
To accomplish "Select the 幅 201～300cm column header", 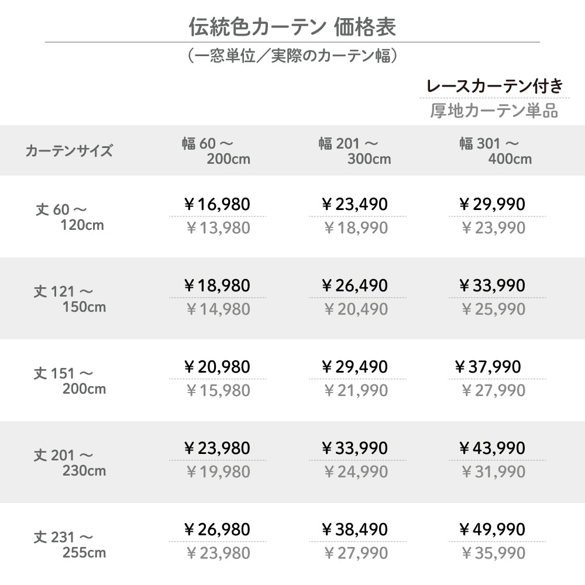I will [x=355, y=150].
